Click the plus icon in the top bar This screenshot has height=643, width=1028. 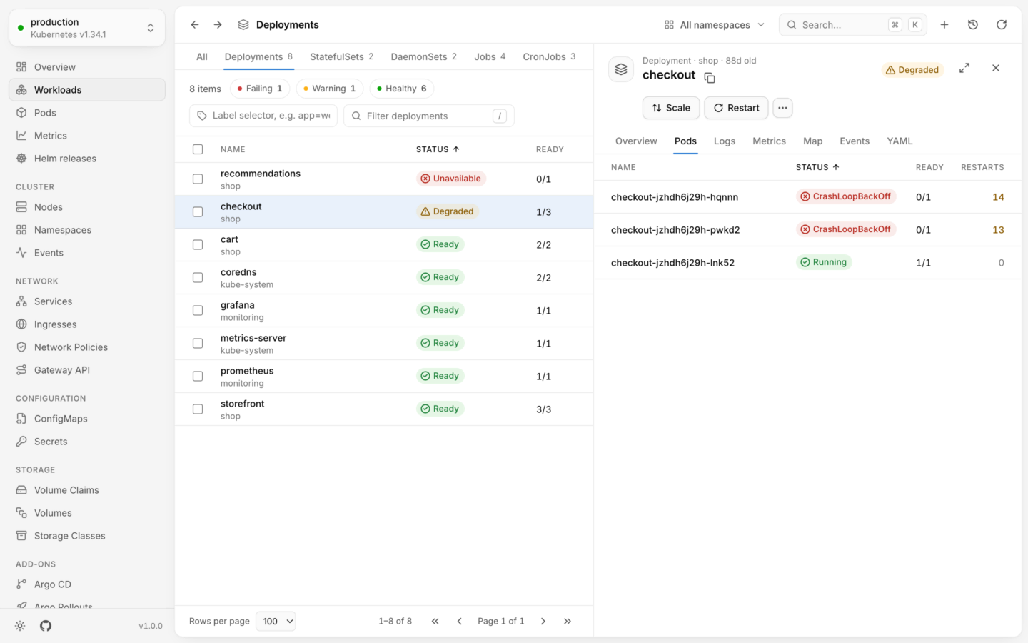[944, 25]
